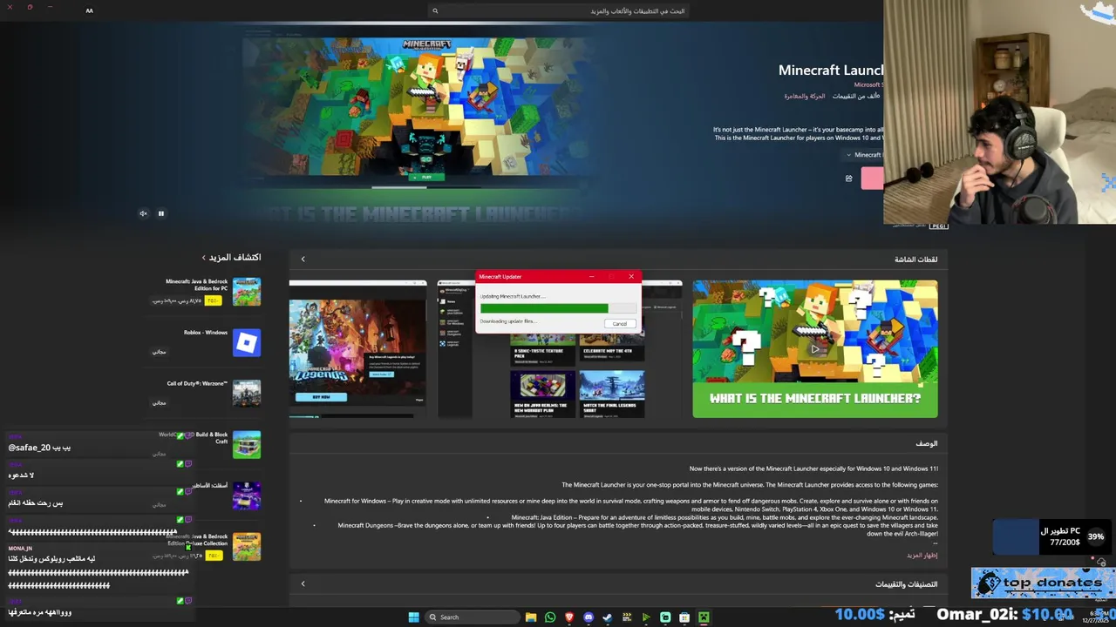Image resolution: width=1116 pixels, height=627 pixels.
Task: Open WorldCraft Build & Block Craft icon
Action: tap(247, 445)
